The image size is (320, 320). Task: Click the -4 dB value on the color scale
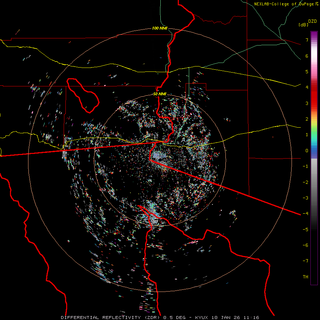tap(305, 214)
